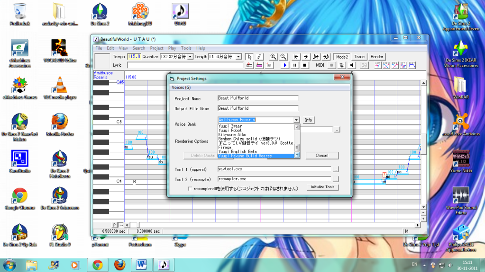Click the voice list scrollbar down arrow
Viewport: 485px width, 272px height.
coord(297,155)
